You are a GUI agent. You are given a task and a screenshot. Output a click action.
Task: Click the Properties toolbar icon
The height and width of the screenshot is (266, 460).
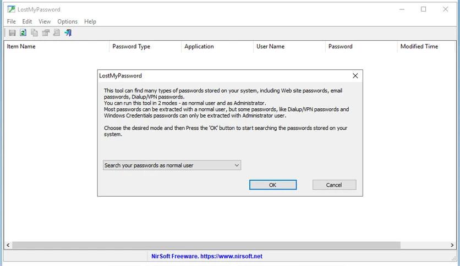point(46,33)
